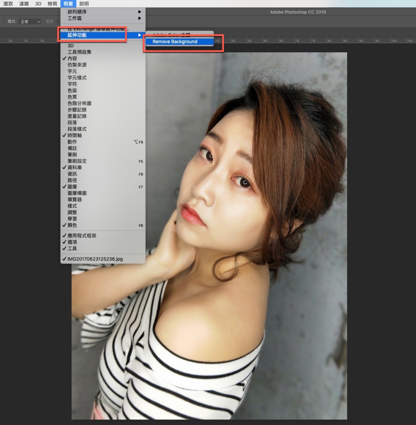Open the 延伸功能 submenu
The image size is (416, 425).
coord(77,35)
